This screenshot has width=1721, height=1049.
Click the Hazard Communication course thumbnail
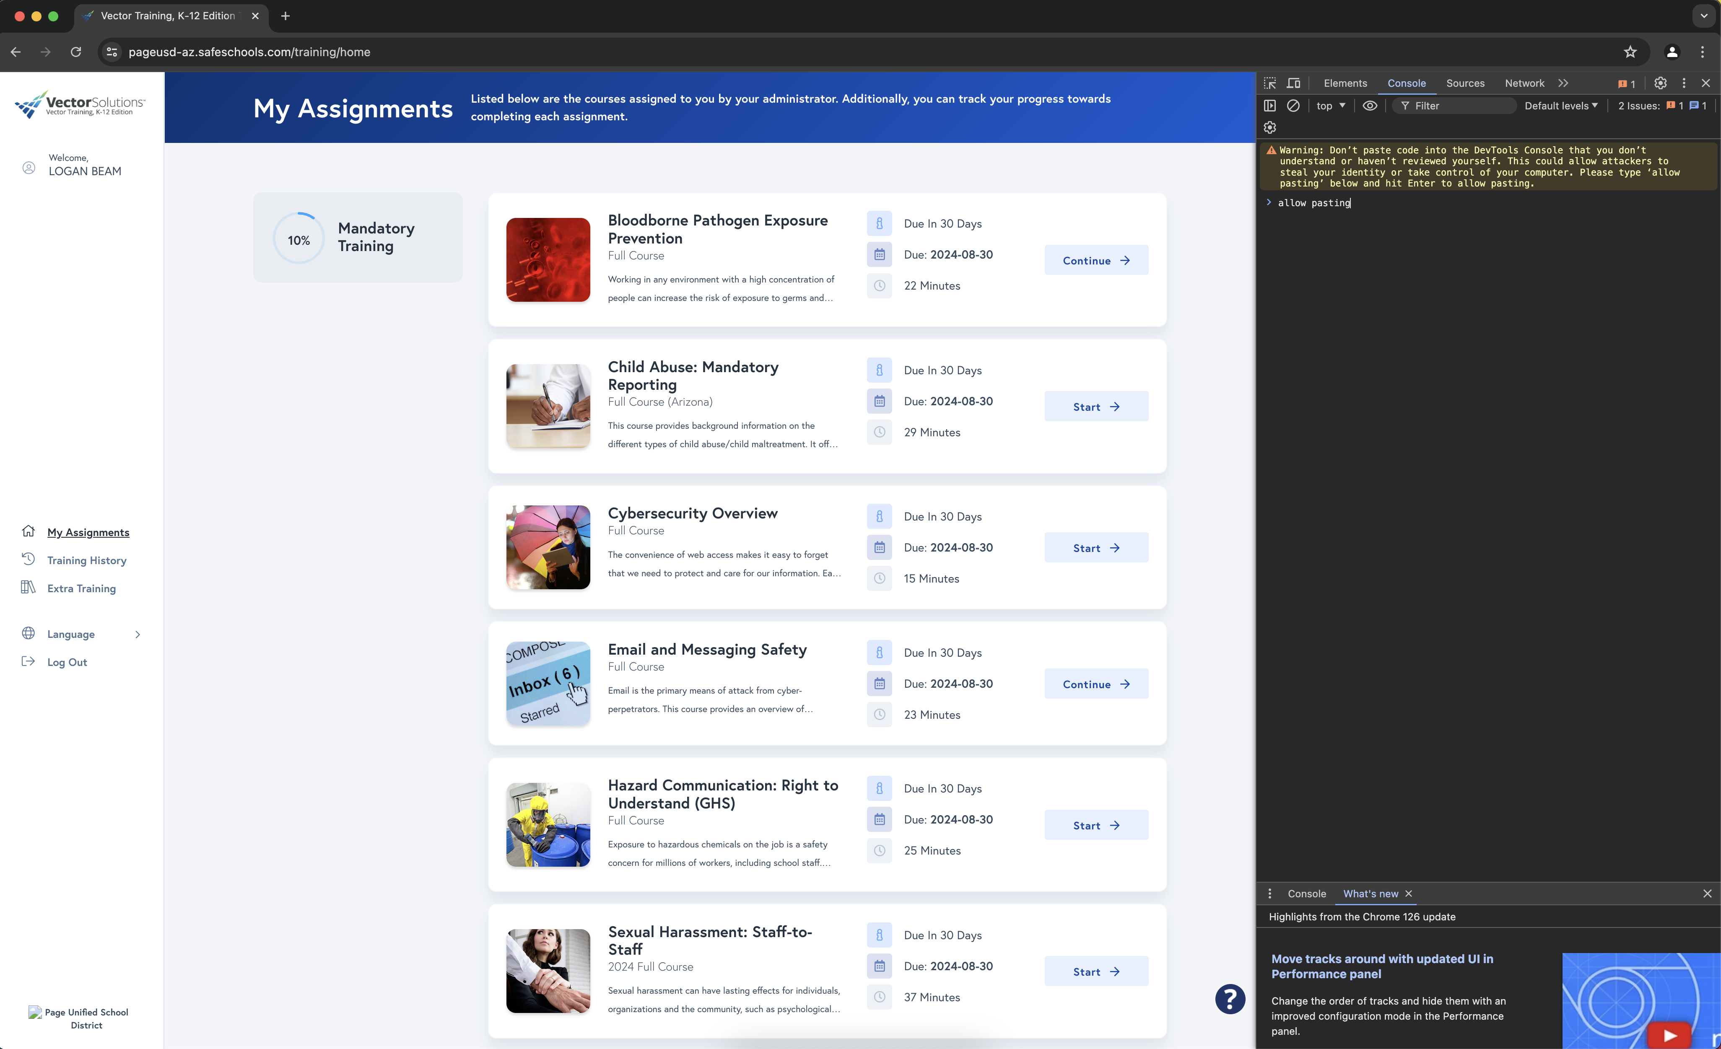click(x=548, y=825)
